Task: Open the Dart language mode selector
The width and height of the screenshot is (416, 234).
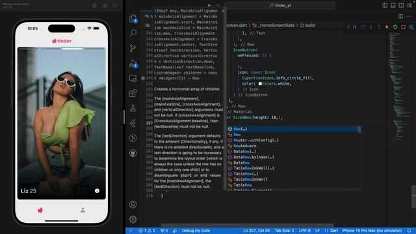Action: (x=331, y=231)
